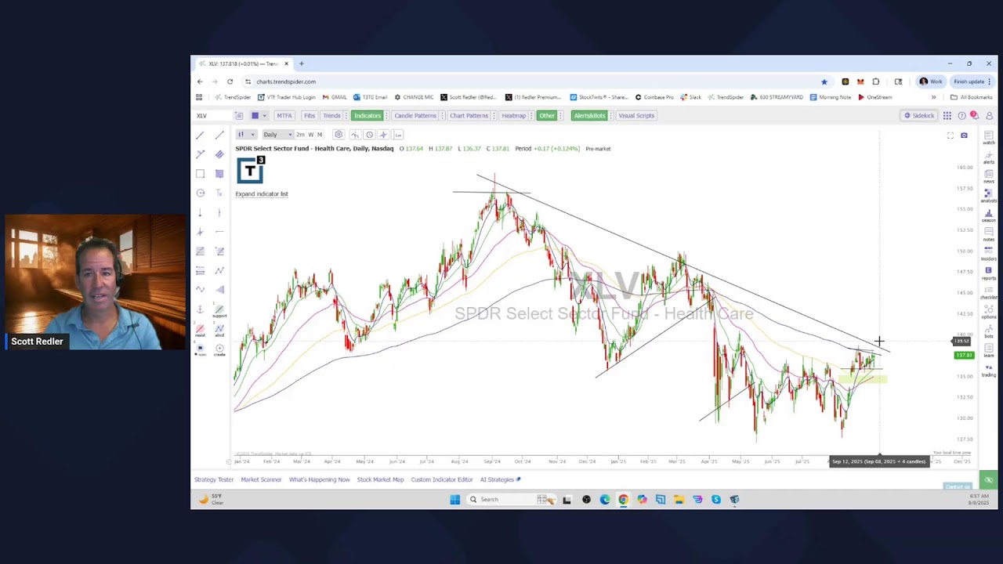The width and height of the screenshot is (1003, 564).
Task: Open the Daily timeframe dropdown
Action: click(277, 135)
